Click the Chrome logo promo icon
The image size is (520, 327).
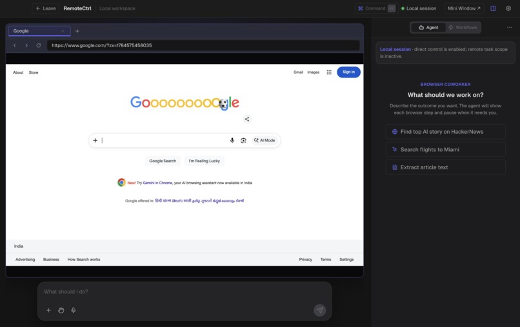coord(121,182)
